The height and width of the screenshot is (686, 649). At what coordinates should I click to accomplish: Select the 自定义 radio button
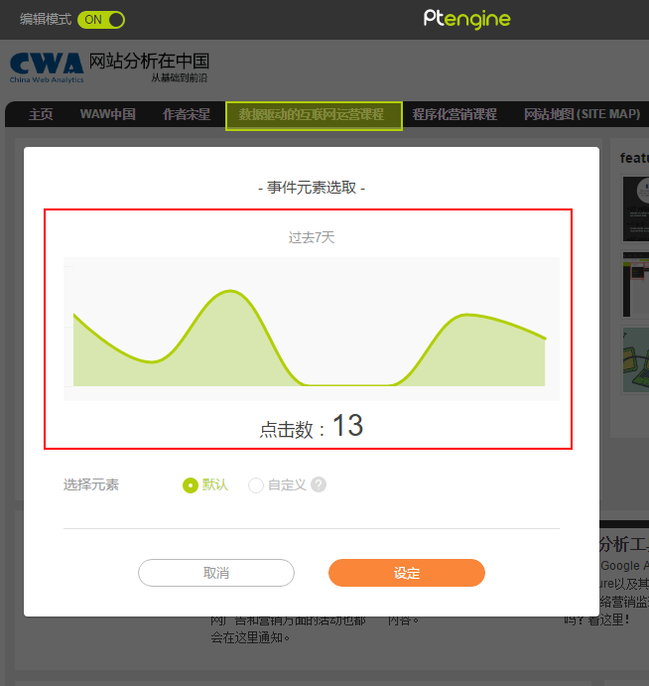256,485
